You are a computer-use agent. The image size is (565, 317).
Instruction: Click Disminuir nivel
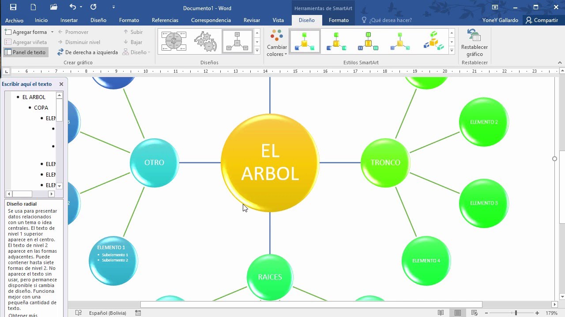pos(79,42)
